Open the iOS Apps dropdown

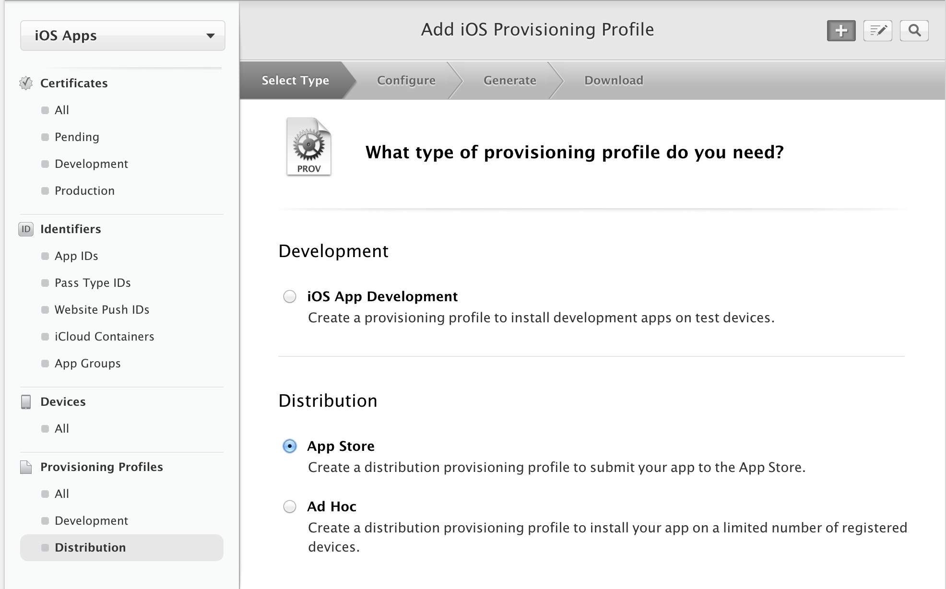123,35
